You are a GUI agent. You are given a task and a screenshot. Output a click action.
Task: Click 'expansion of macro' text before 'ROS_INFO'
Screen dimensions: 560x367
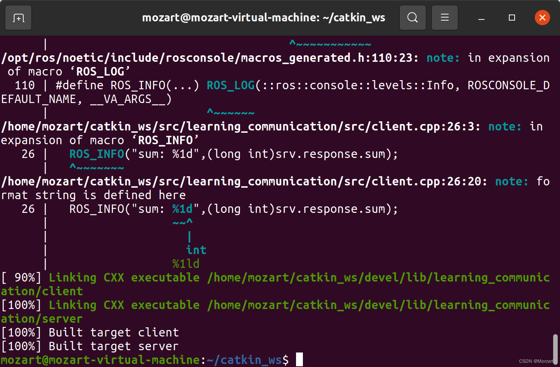click(x=63, y=140)
